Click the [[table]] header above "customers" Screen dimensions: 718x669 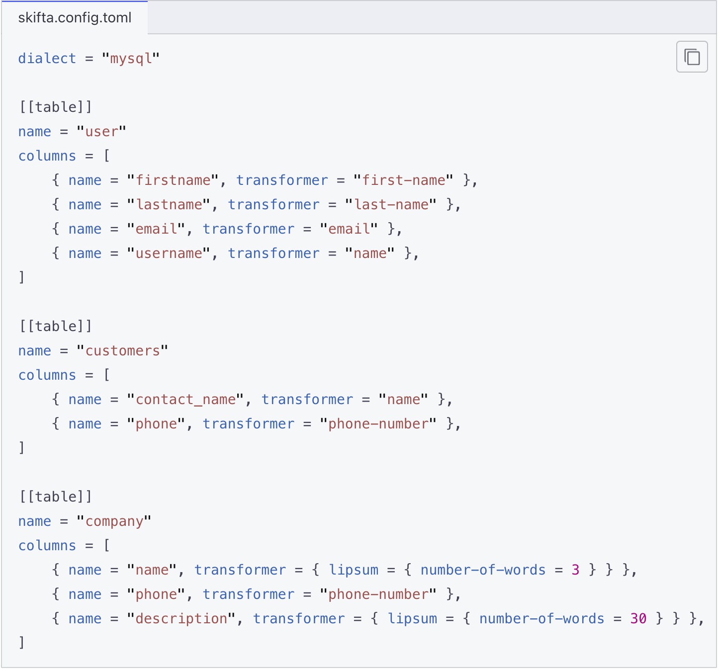coord(55,327)
